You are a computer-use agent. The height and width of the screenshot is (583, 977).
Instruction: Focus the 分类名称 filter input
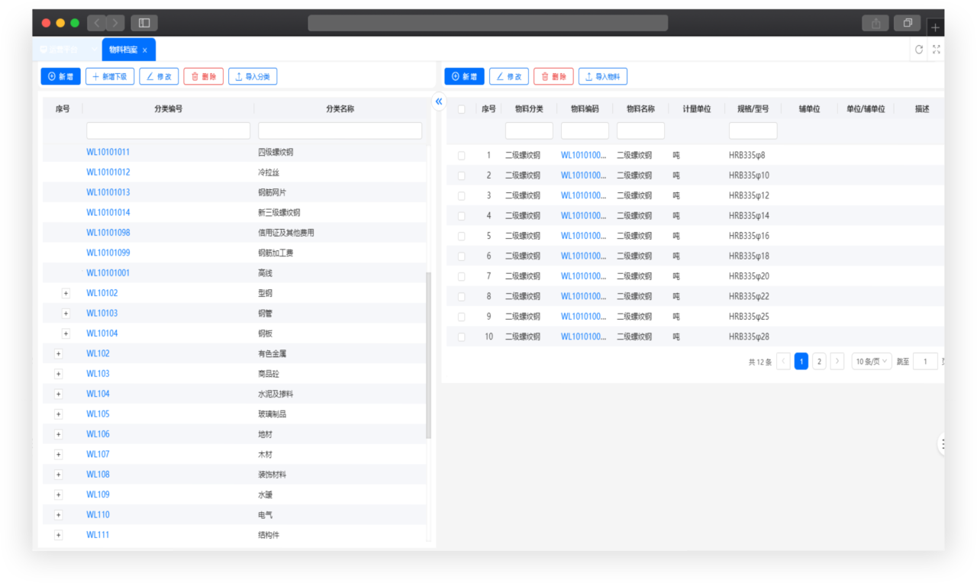click(x=340, y=130)
